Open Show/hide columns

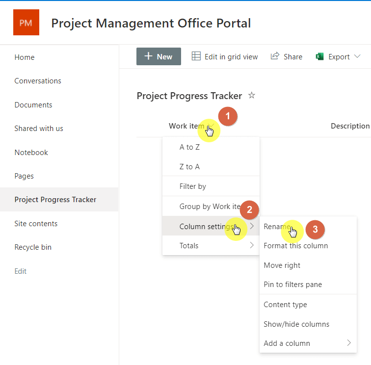click(x=308, y=324)
